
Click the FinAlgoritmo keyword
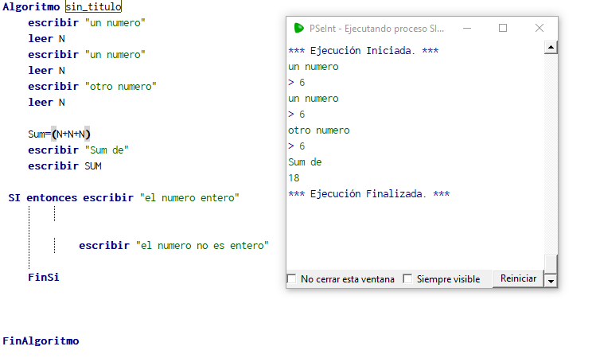click(x=41, y=340)
